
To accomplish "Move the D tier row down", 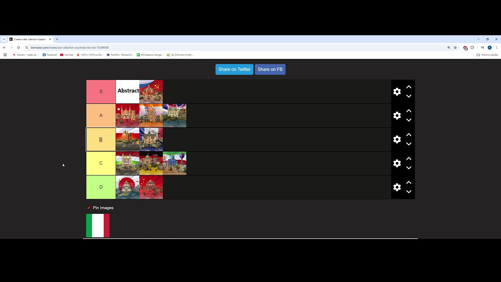I will pos(409,192).
